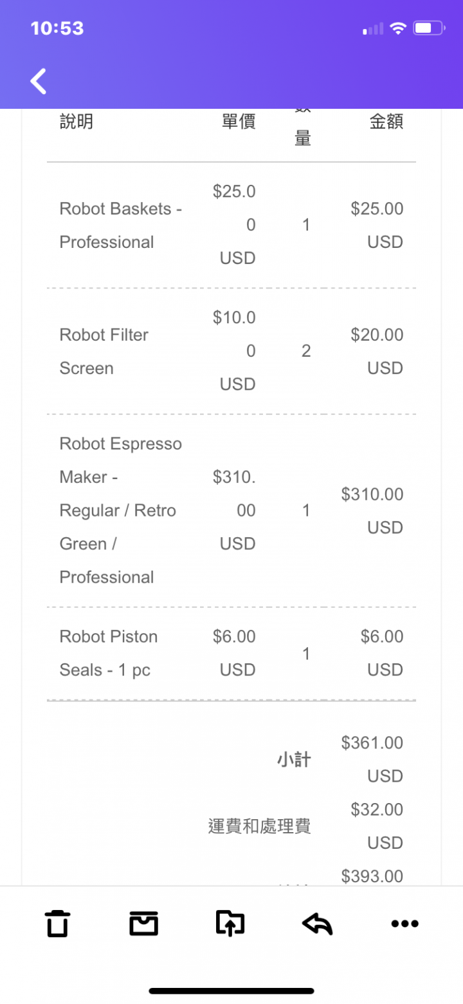Tap the 金額 column header
This screenshot has height=1004, width=463.
coord(386,122)
